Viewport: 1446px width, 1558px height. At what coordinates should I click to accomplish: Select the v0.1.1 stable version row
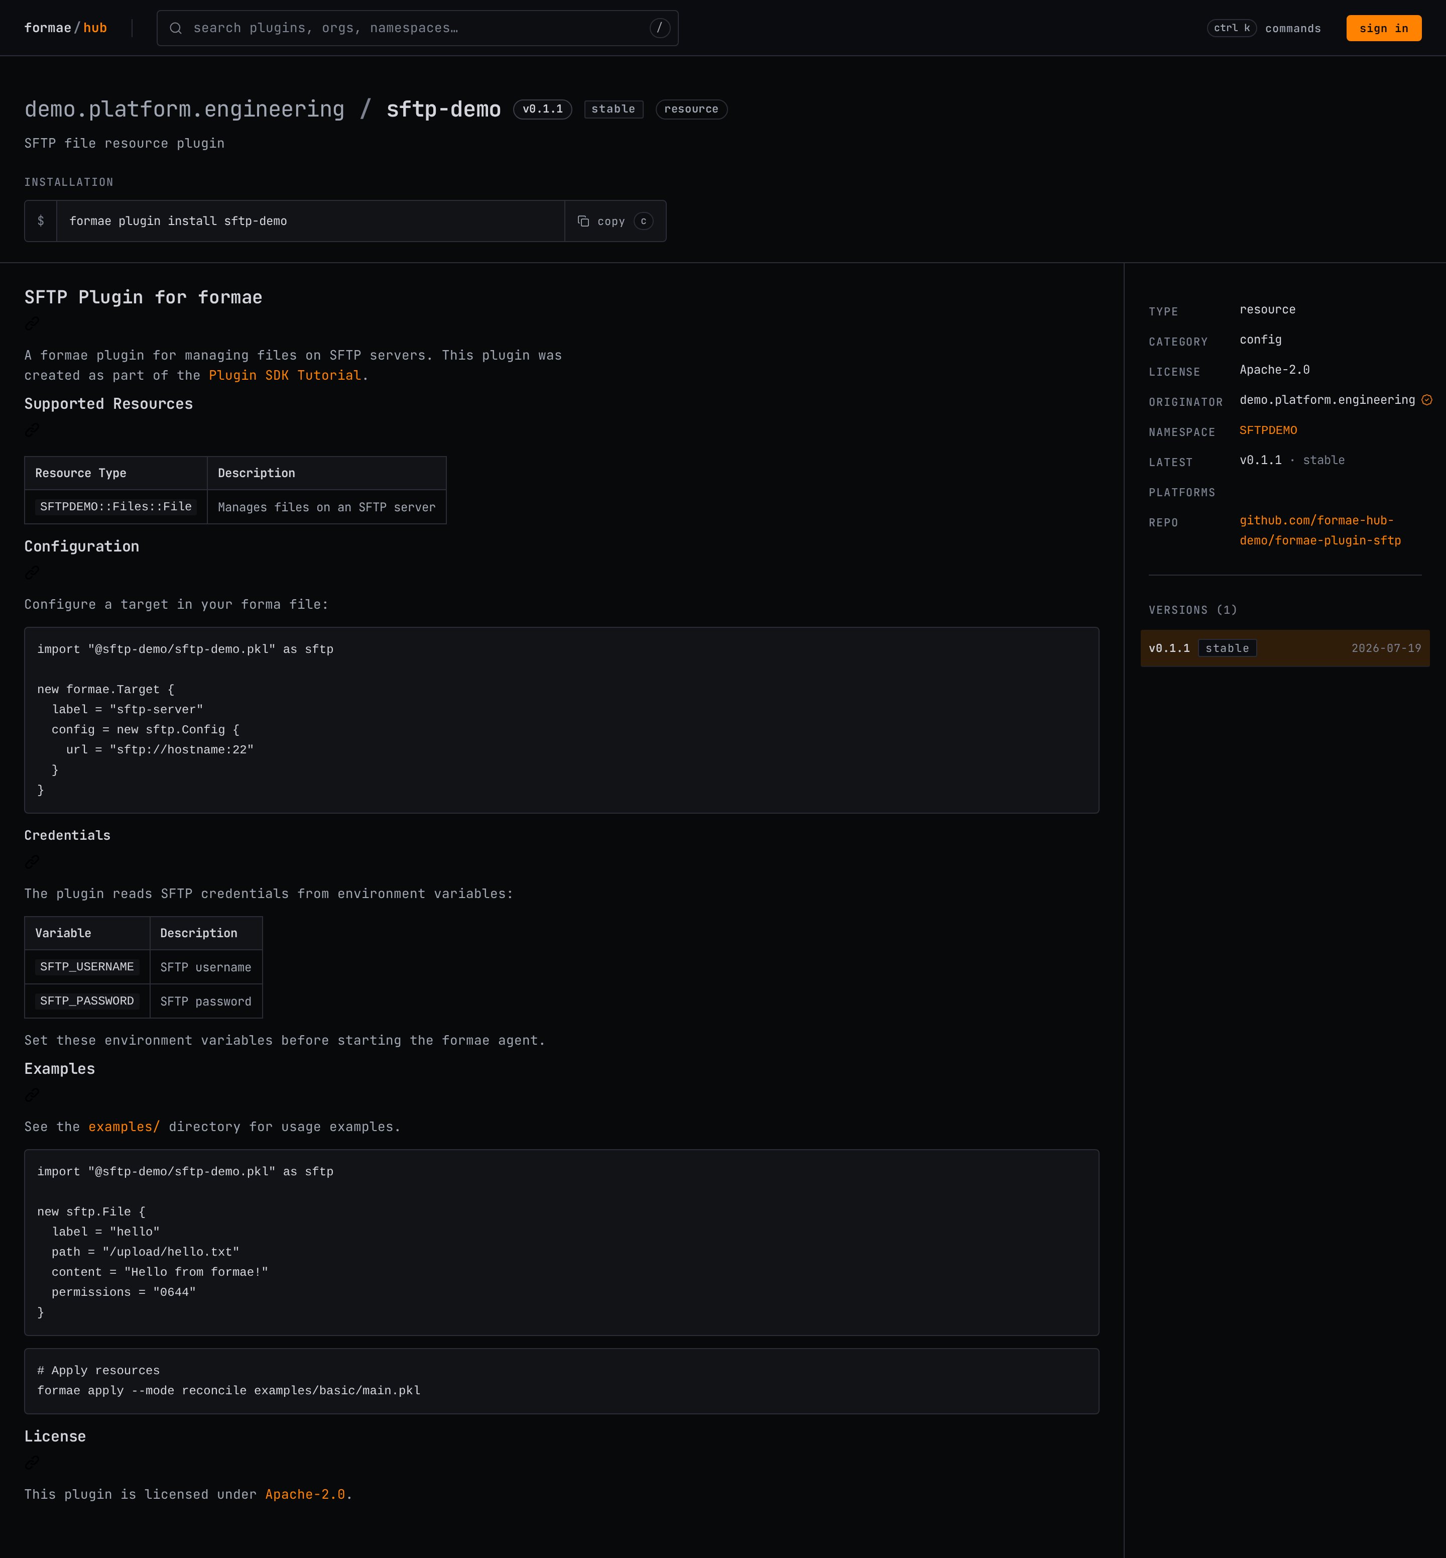1285,648
